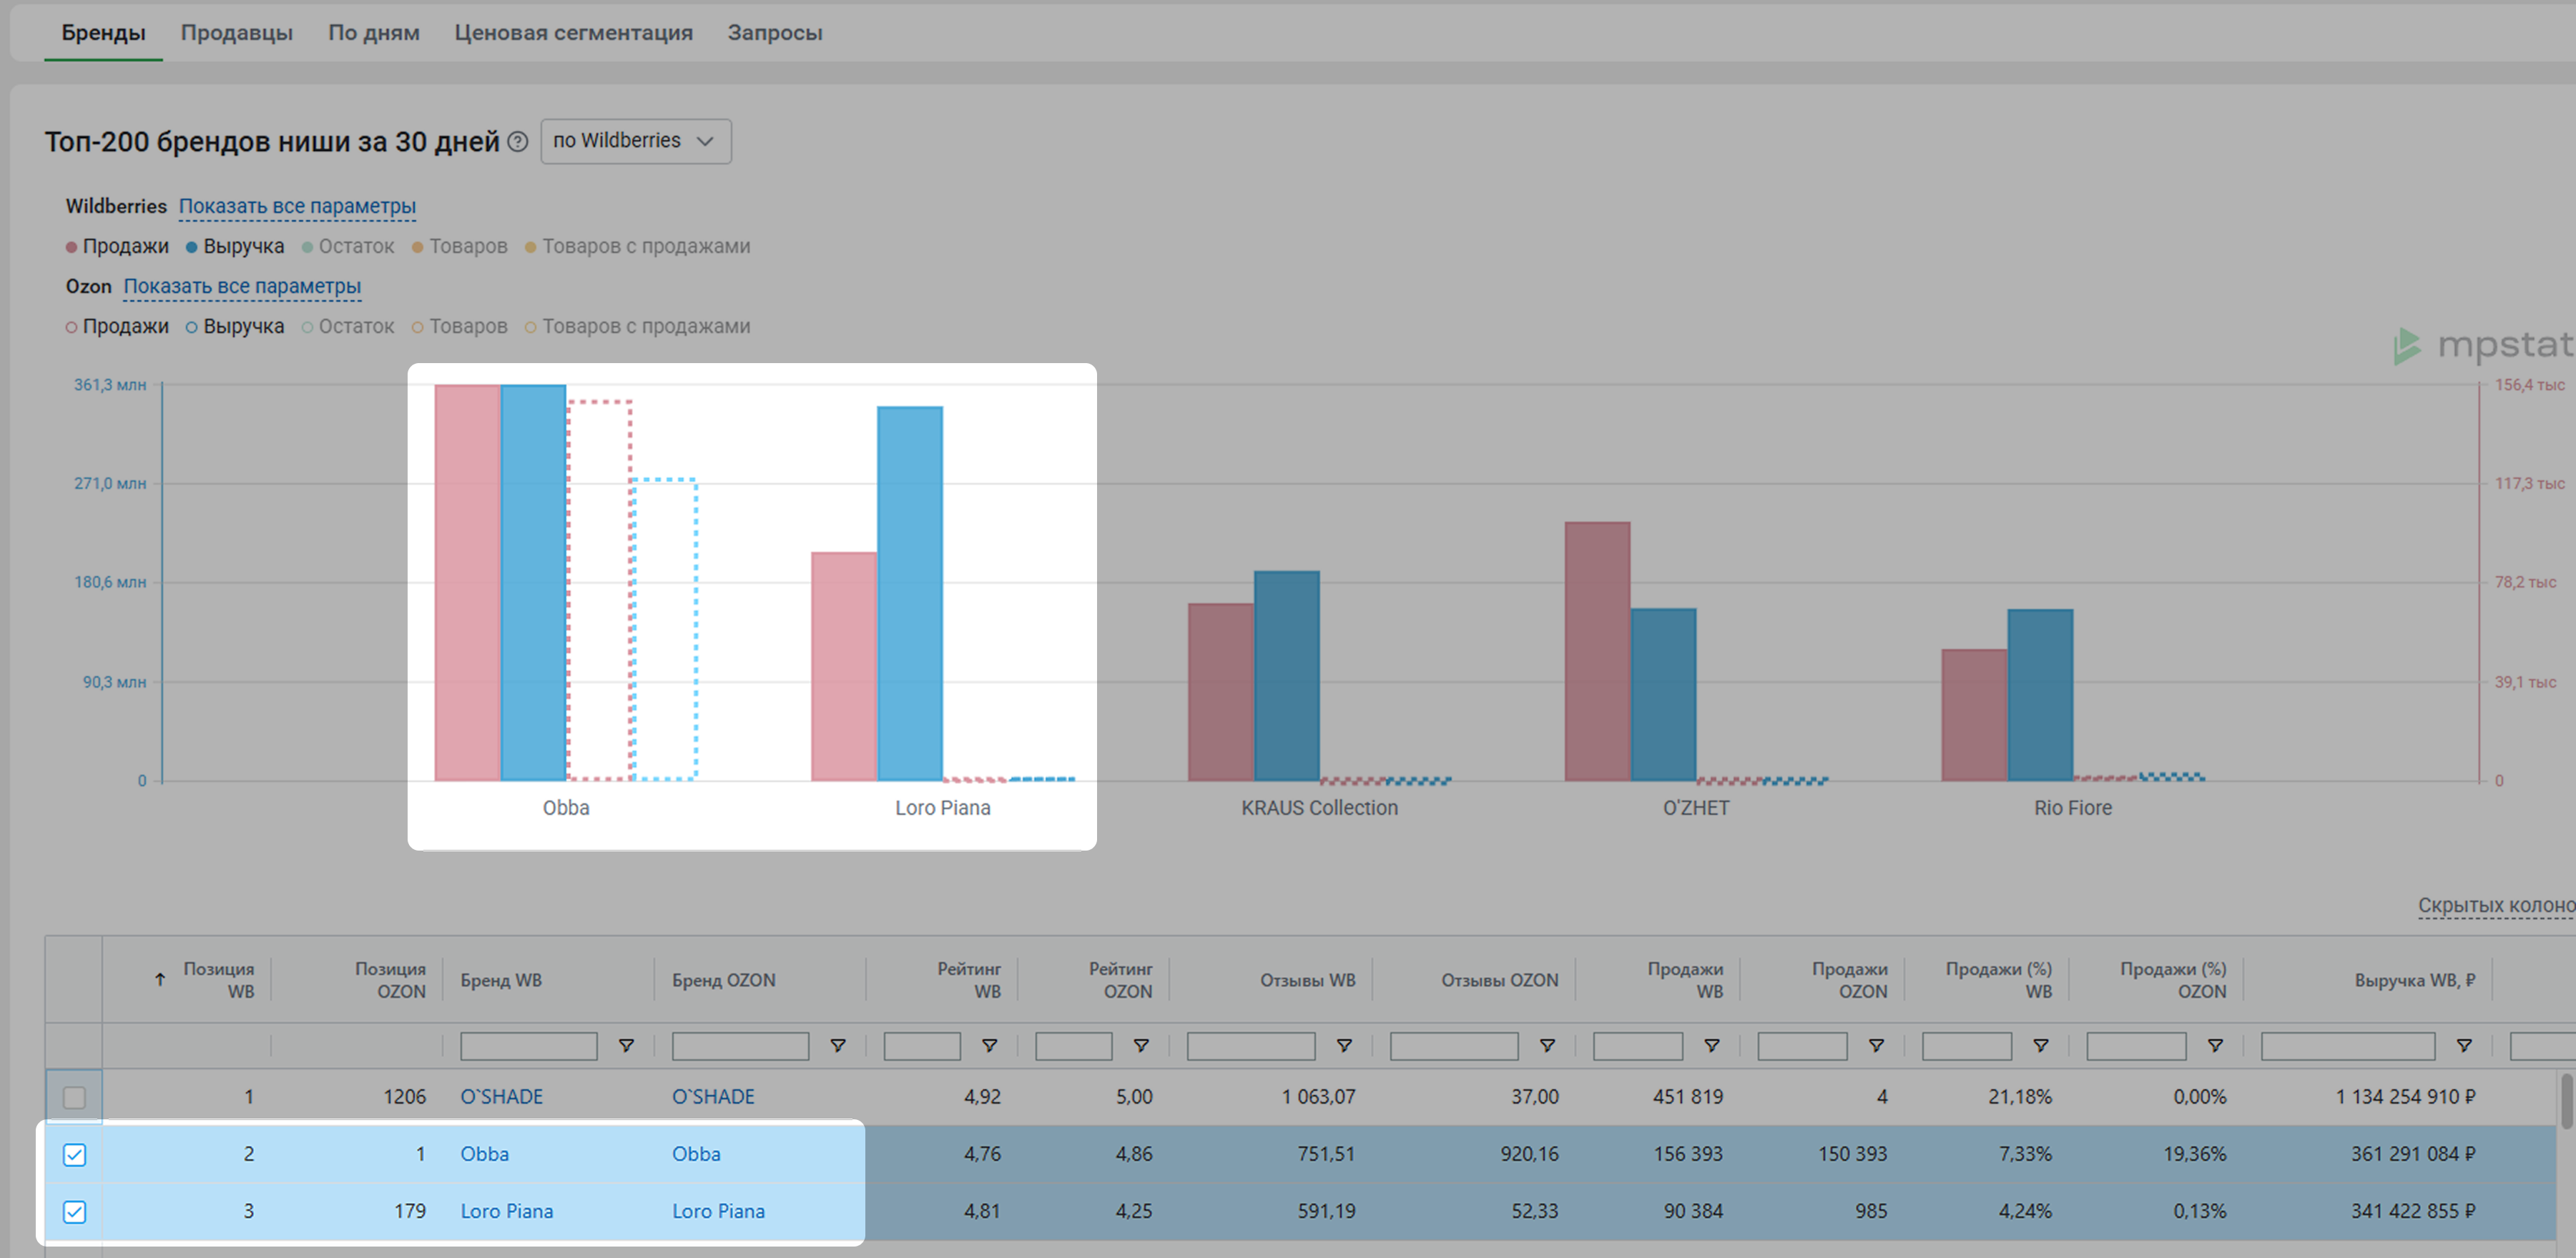Viewport: 2576px width, 1258px height.
Task: Toggle Ozon Товаров с продажами legend
Action: [637, 326]
